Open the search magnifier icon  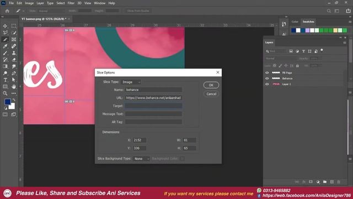pos(329,11)
